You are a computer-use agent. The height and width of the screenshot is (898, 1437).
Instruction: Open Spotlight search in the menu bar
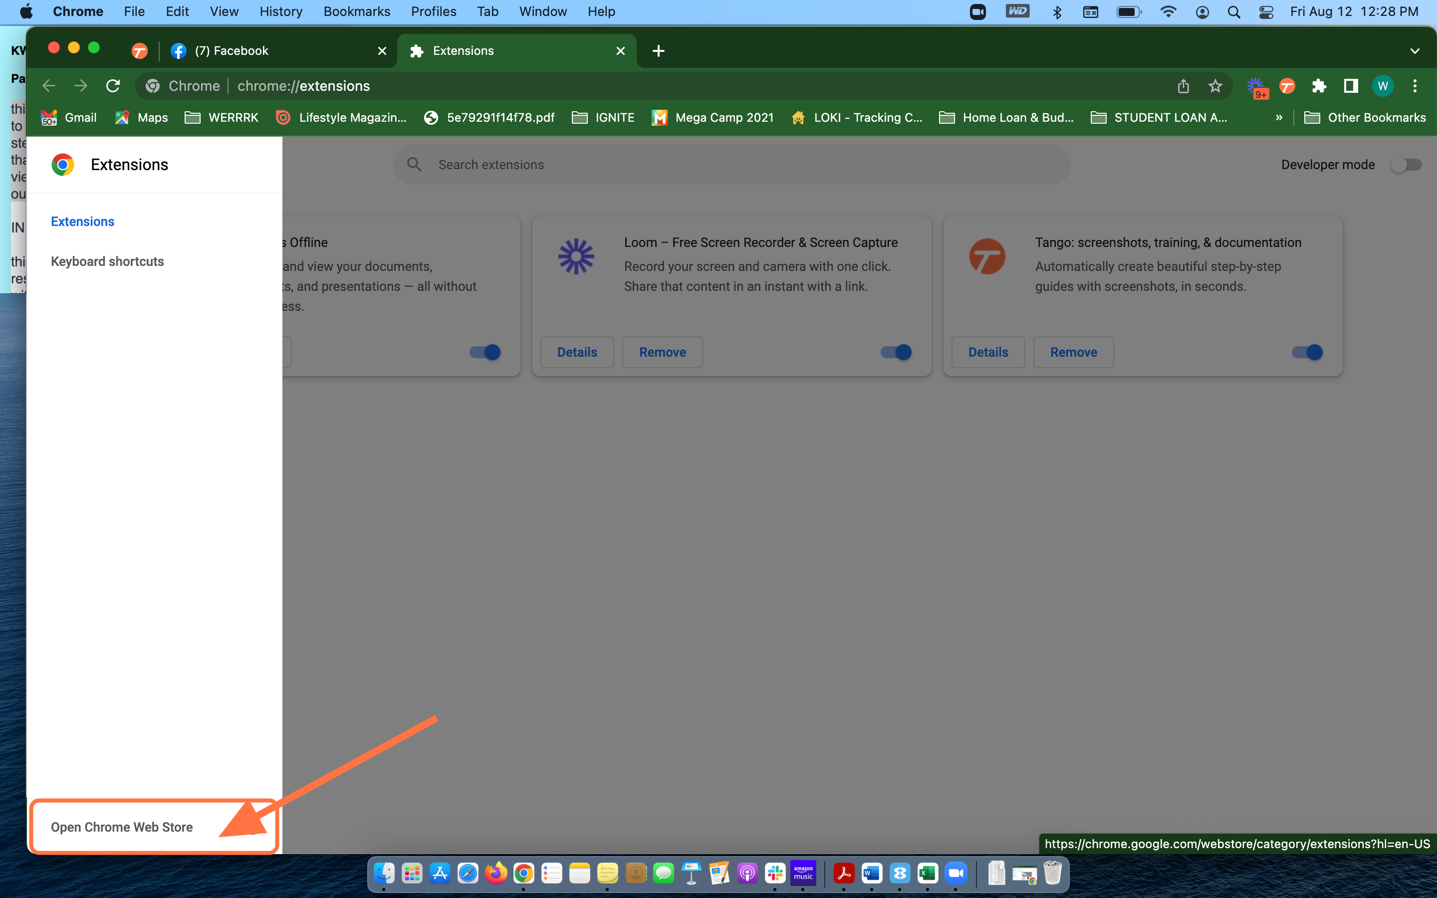pyautogui.click(x=1233, y=12)
